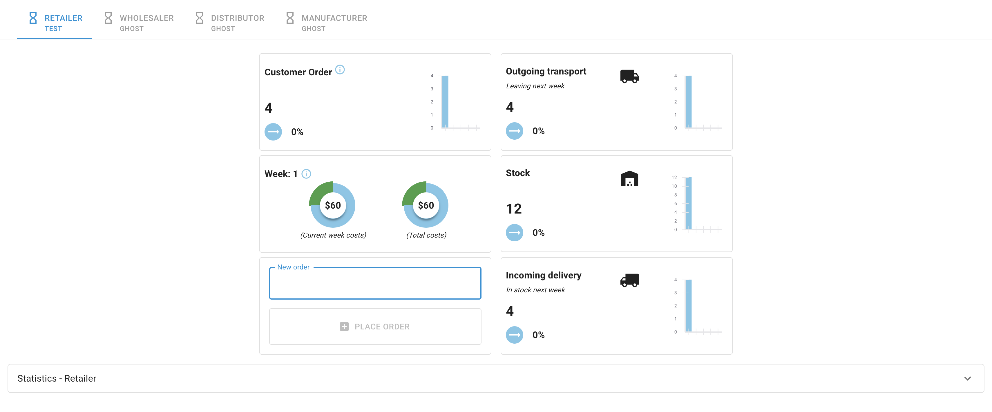Click the Stock trend arrow icon
This screenshot has height=412, width=992.
click(514, 233)
